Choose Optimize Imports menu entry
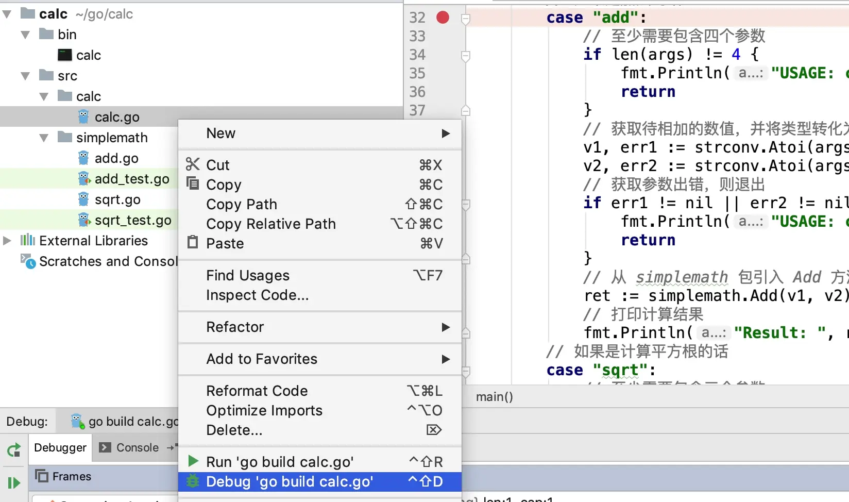Screen dimensions: 849x502 (319, 411)
